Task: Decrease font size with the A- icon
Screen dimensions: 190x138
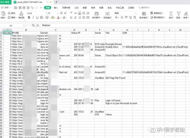Action: [x=65, y=13]
